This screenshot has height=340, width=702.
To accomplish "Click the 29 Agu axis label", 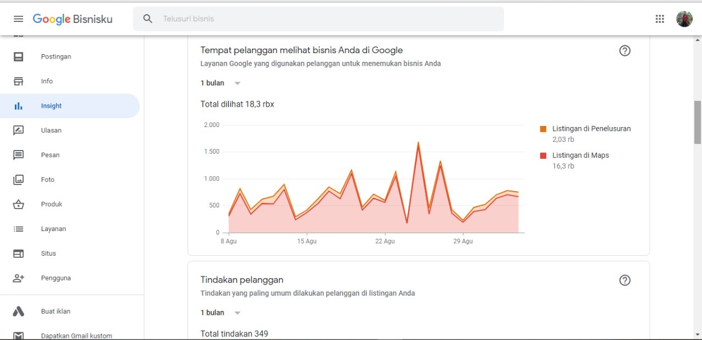I will click(x=463, y=241).
